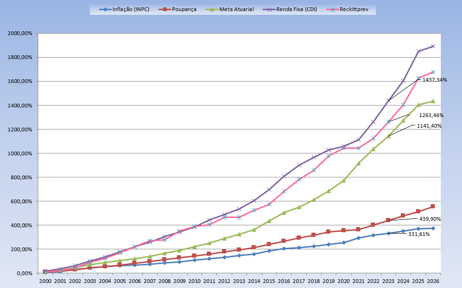Select the 2000 year axis label
Image resolution: width=462 pixels, height=288 pixels.
tap(45, 281)
